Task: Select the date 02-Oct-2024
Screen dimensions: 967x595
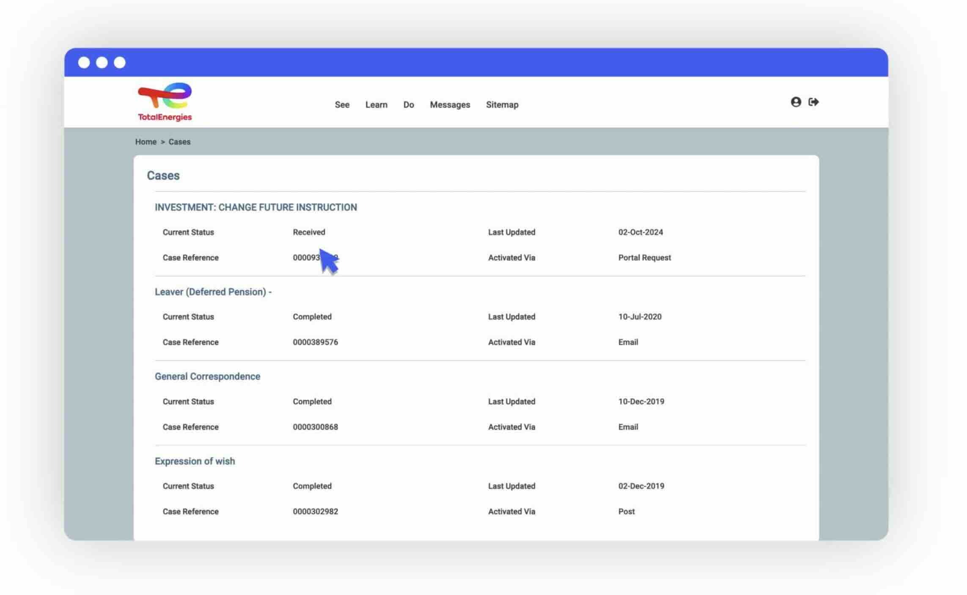Action: pos(640,232)
